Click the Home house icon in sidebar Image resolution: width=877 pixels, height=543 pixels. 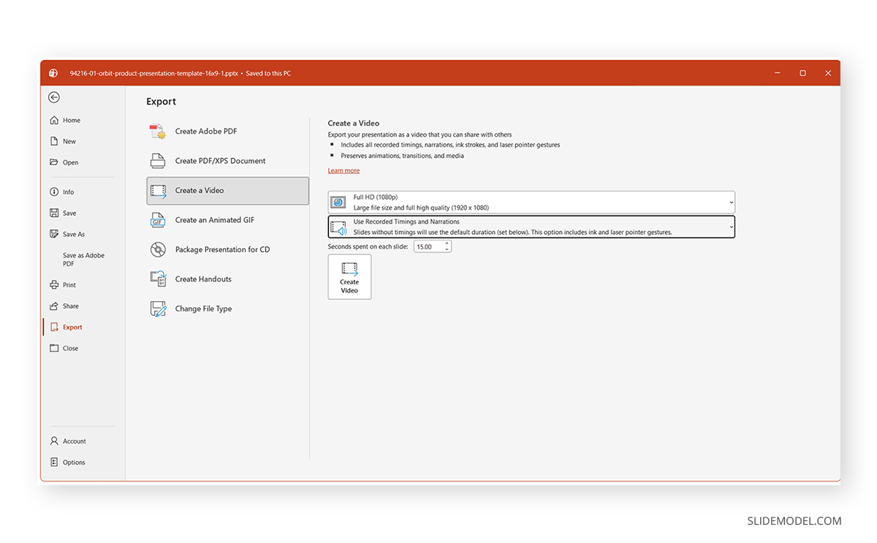[54, 120]
